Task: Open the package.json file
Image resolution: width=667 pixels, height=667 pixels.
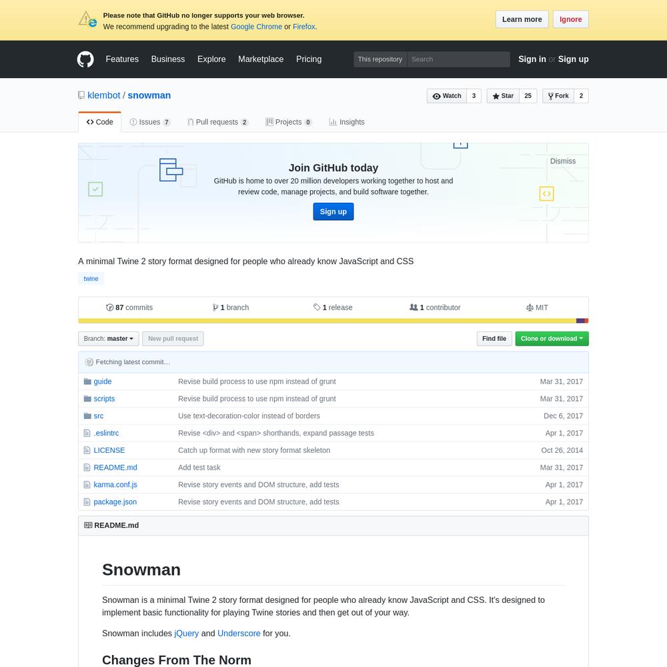Action: [115, 502]
